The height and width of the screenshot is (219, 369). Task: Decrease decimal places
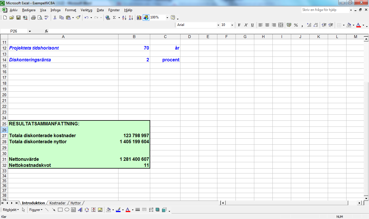pos(316,25)
